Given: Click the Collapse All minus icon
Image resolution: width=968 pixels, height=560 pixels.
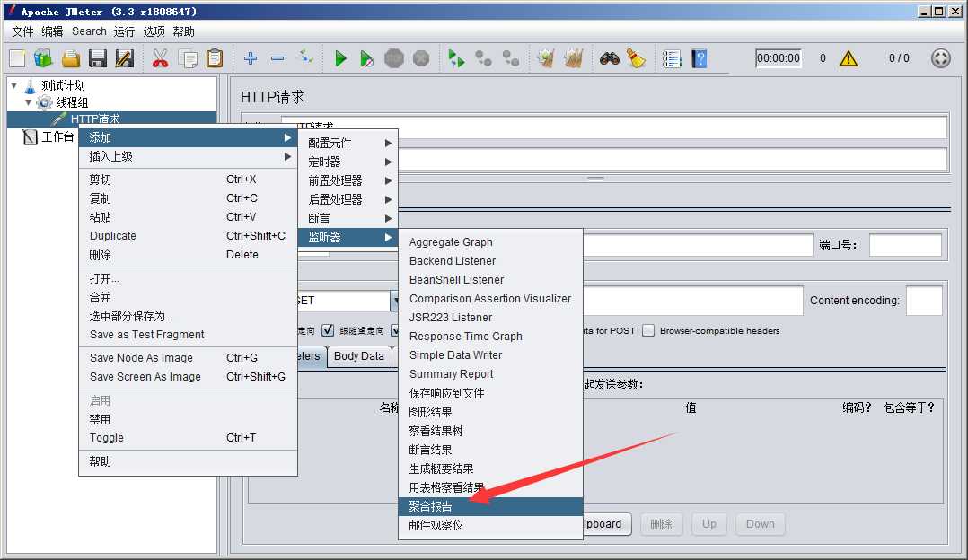Looking at the screenshot, I should tap(277, 58).
